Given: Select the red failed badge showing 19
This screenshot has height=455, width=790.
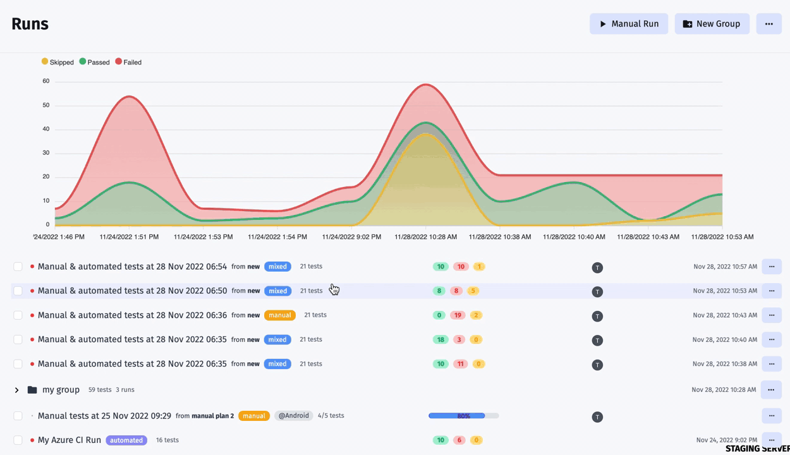Looking at the screenshot, I should click(458, 315).
